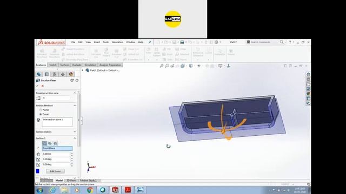Switch to the Evaluate ribbon tab
Viewport: 346px width, 194px height.
[77, 65]
